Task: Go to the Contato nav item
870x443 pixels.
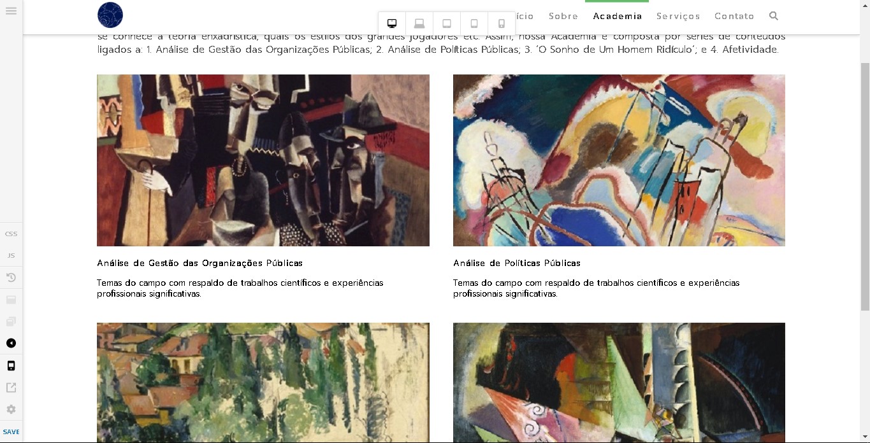Action: (734, 16)
